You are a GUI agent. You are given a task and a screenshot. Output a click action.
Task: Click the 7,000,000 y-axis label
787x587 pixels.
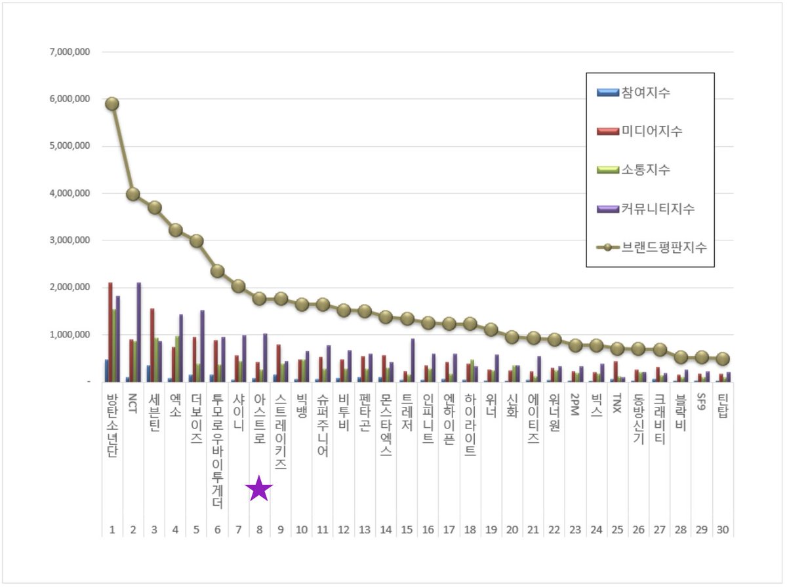70,52
